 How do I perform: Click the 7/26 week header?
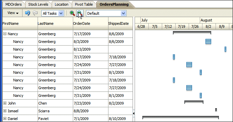coord(195,26)
